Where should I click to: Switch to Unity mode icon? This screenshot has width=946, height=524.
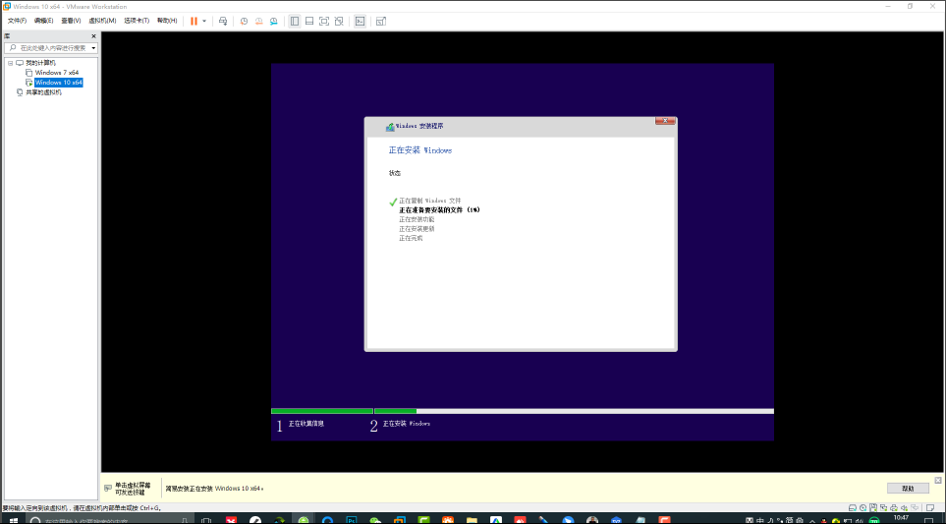[339, 21]
